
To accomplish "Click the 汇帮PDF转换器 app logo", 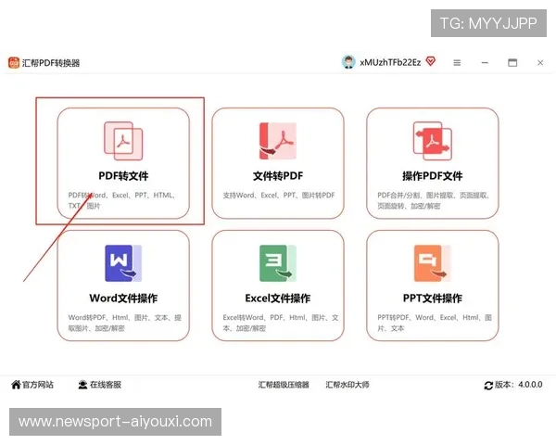I will coord(14,63).
